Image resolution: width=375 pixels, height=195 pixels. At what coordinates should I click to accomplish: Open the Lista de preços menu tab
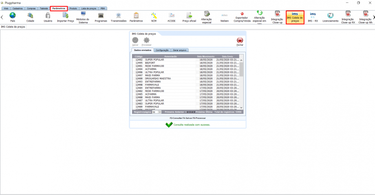(x=88, y=8)
